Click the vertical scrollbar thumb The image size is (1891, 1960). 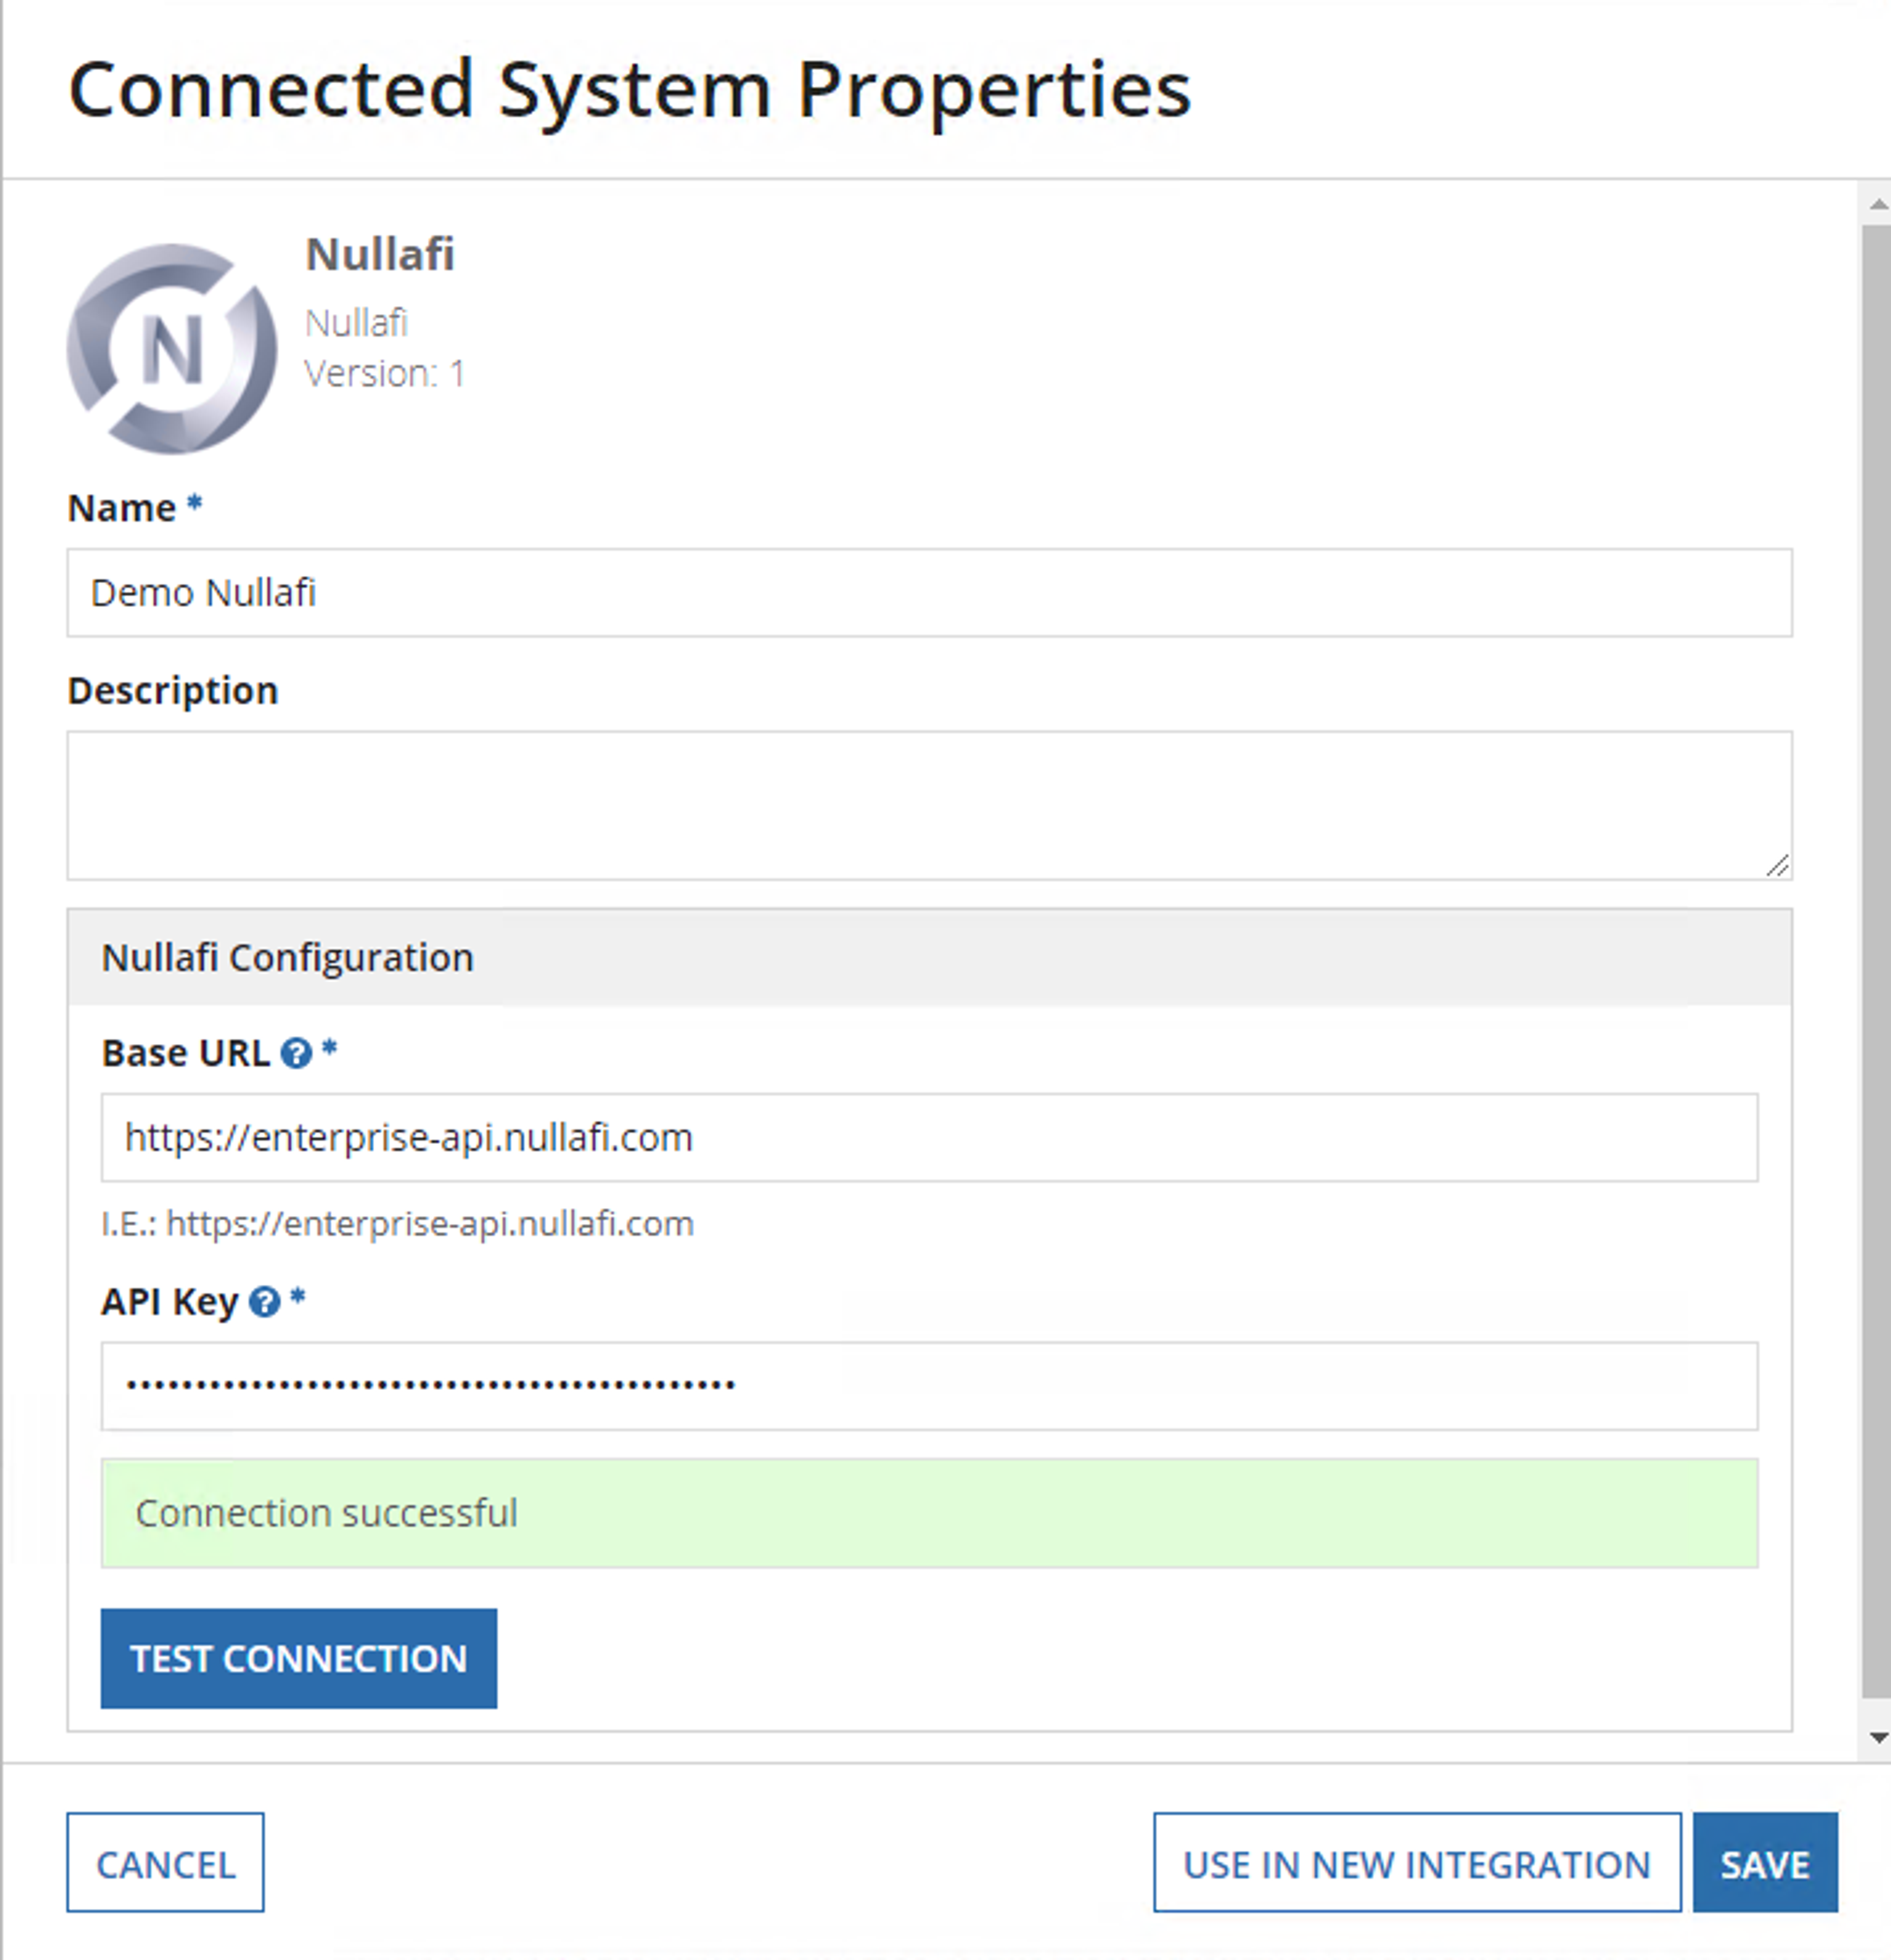point(1876,961)
